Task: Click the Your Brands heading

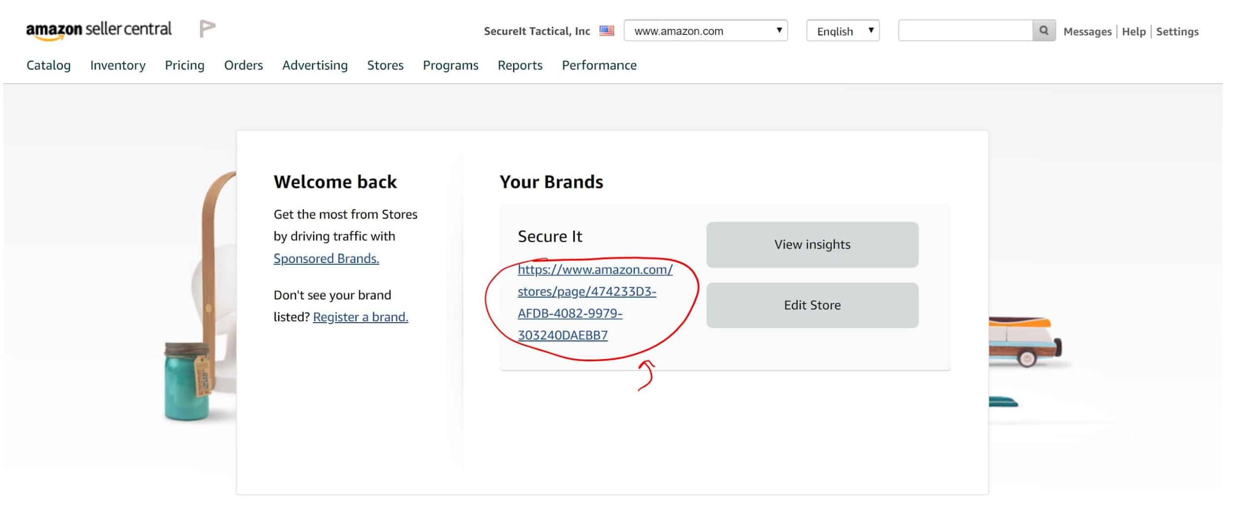Action: [x=551, y=182]
